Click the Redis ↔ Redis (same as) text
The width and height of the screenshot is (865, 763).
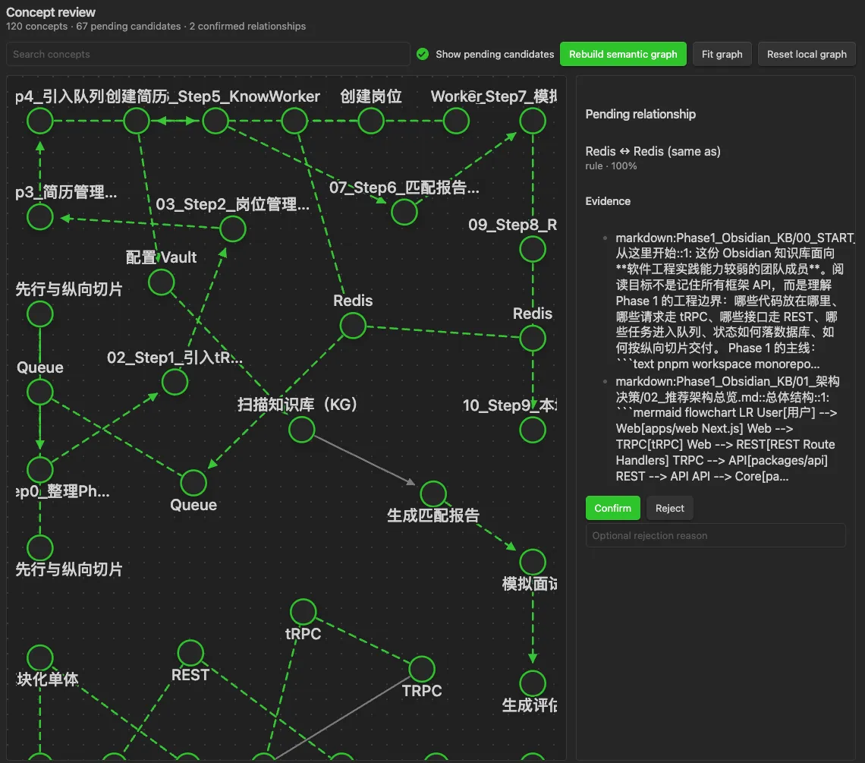tap(653, 151)
